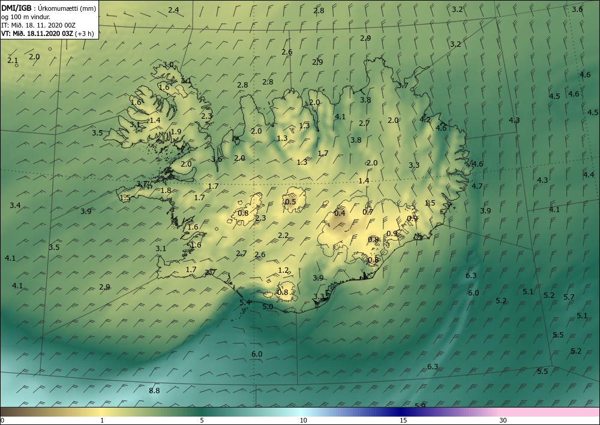Click the 4.7 value on the map

(x=477, y=186)
